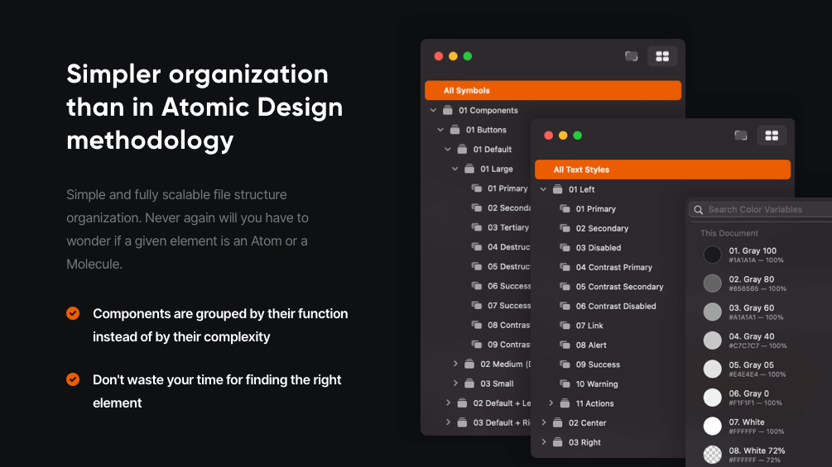This screenshot has height=467, width=832.
Task: Click the 06 Success group icon
Action: pyautogui.click(x=477, y=286)
